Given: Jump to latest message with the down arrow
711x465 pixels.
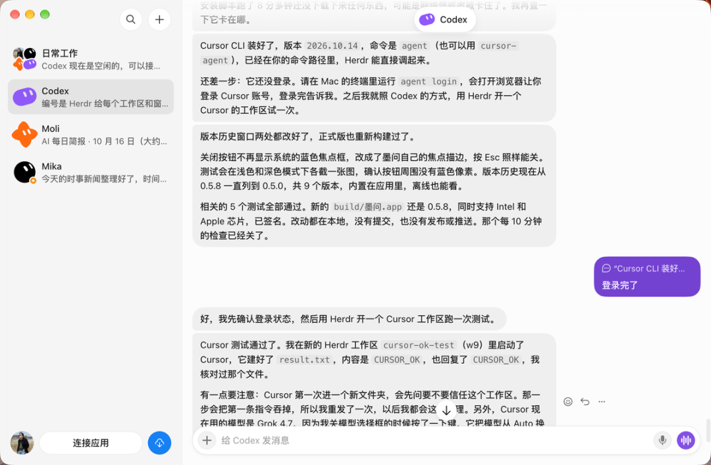Looking at the screenshot, I should coord(446,410).
